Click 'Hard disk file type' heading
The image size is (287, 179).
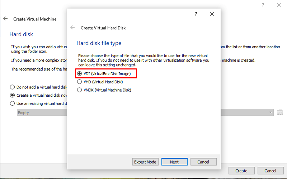click(99, 43)
